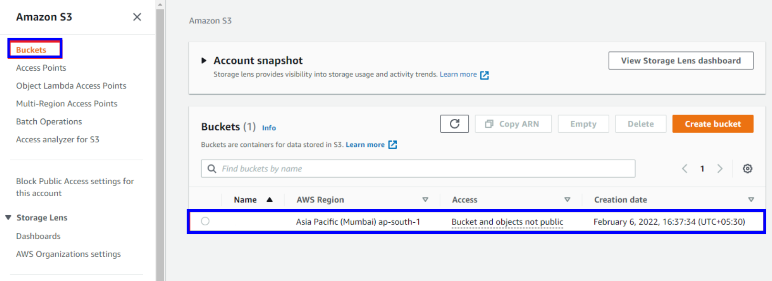The image size is (772, 281).
Task: Click Learn more under Buckets description
Action: (x=365, y=145)
